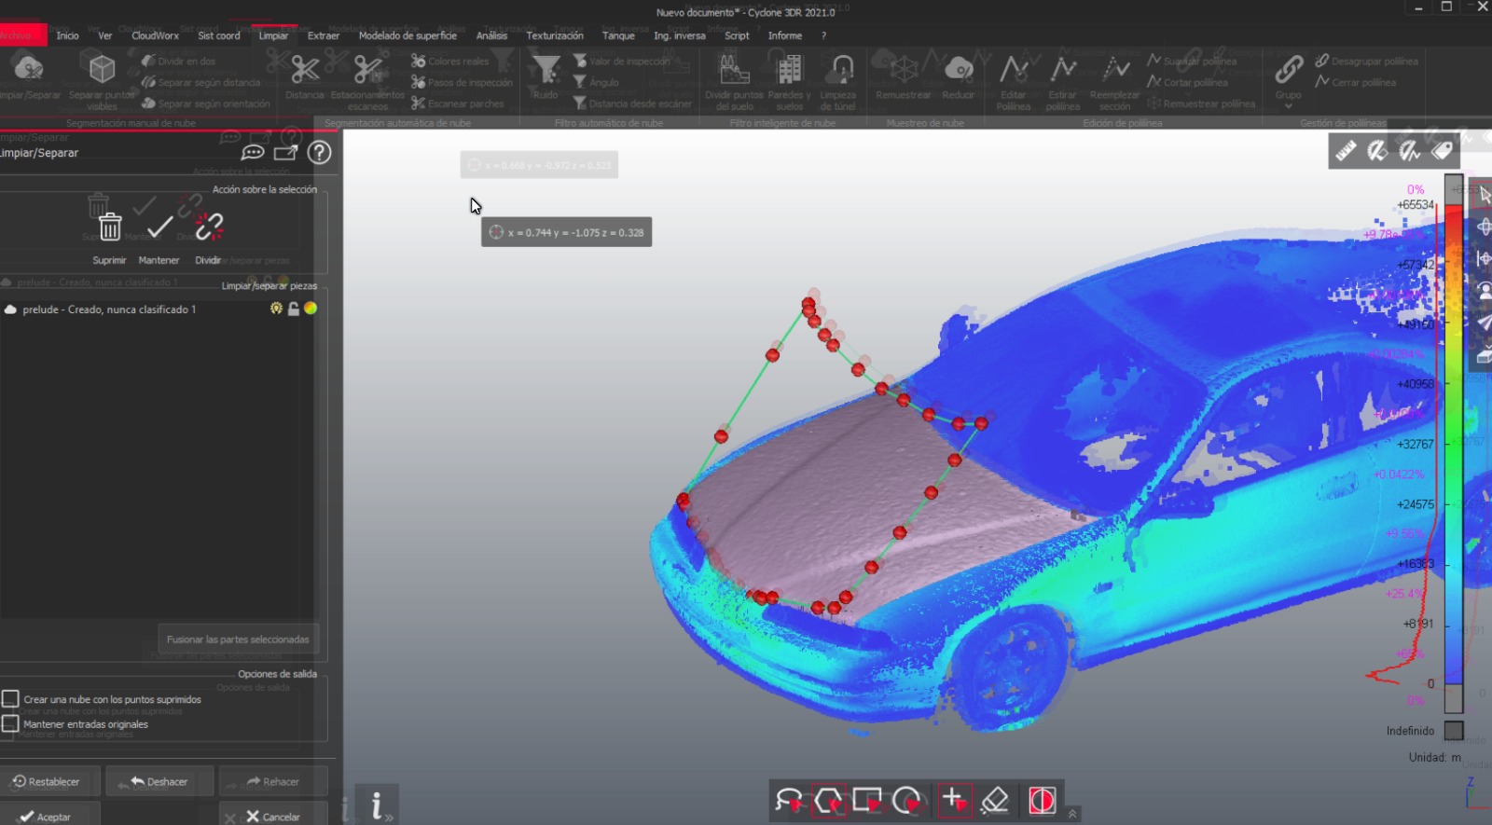Check 'Mantener entradas originales' option

pos(11,723)
